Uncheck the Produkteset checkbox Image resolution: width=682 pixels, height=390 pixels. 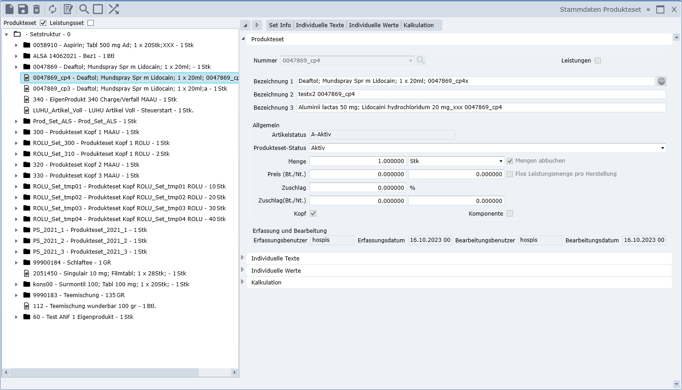tap(43, 23)
